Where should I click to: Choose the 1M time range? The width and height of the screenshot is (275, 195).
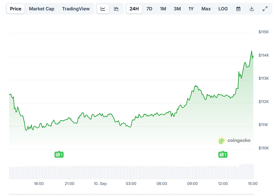click(x=163, y=9)
